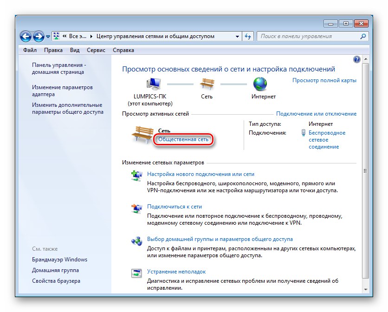Open Просмотр полной карты link
Viewport: 388px width, 312px height.
tap(324, 80)
